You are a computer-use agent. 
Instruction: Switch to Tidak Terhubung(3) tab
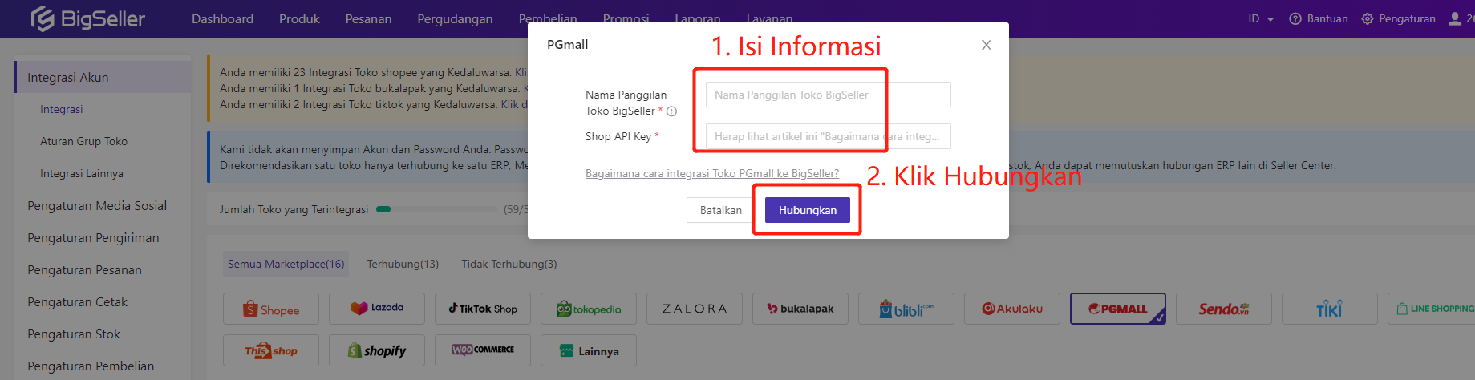[509, 264]
